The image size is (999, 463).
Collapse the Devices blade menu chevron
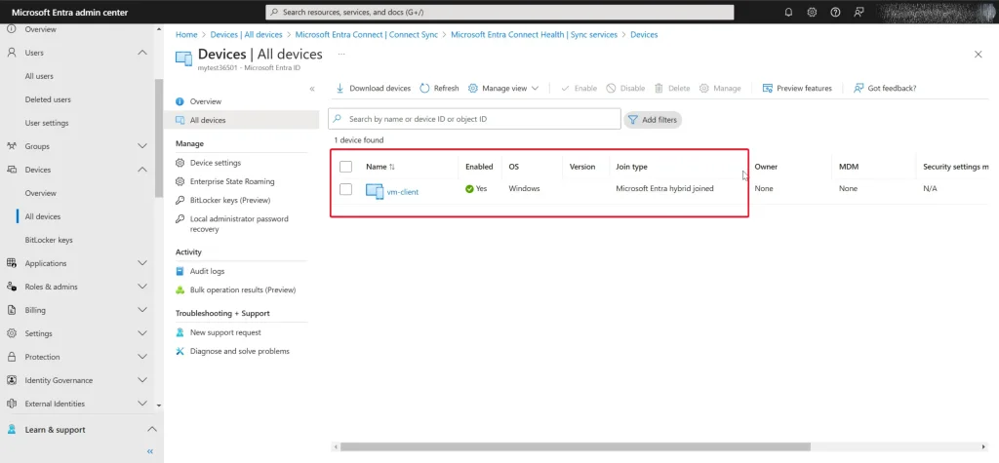click(x=312, y=89)
